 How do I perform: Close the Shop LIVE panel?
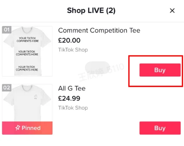pos(172,11)
